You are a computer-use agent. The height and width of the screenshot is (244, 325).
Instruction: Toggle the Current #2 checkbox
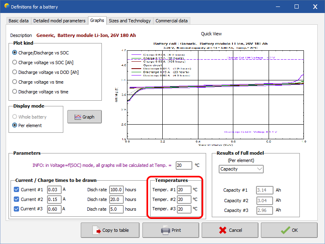tap(16, 199)
